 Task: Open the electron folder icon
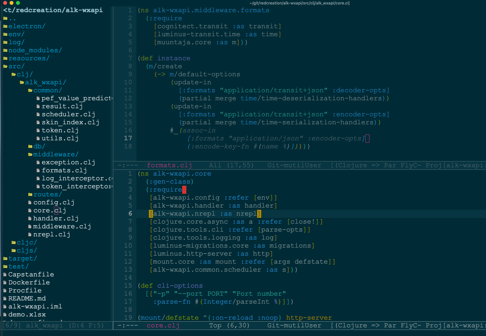[5, 26]
